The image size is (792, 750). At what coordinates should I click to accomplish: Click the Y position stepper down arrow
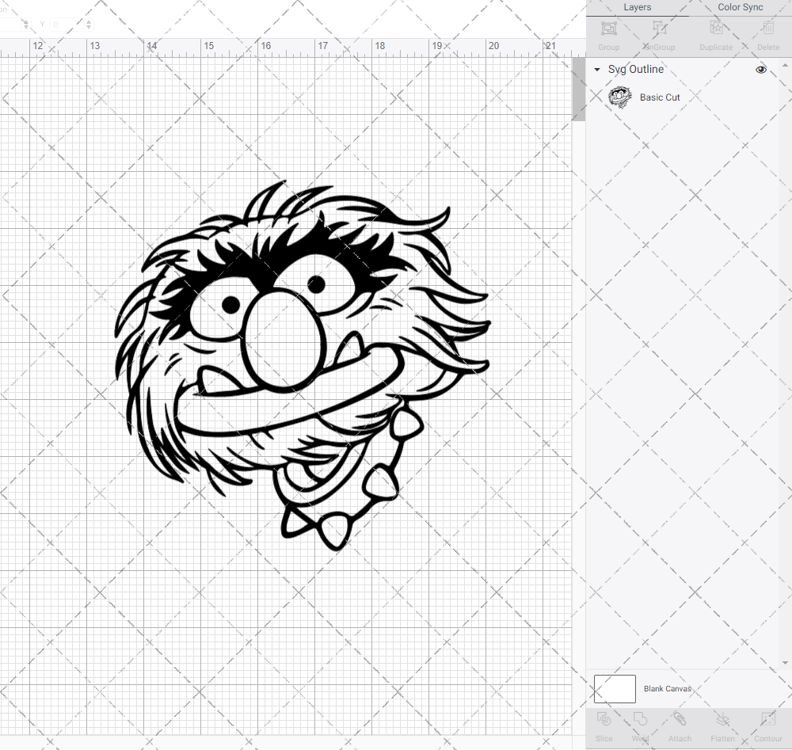click(87, 29)
